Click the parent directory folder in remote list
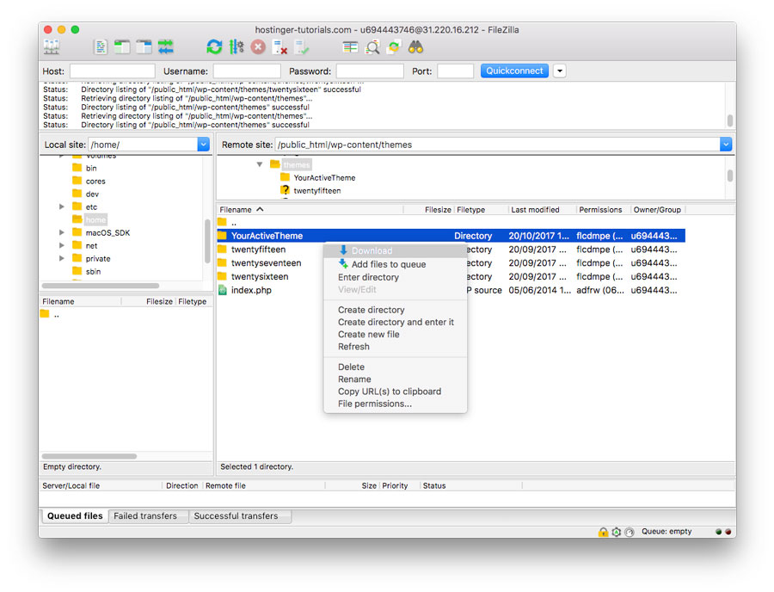 (222, 222)
